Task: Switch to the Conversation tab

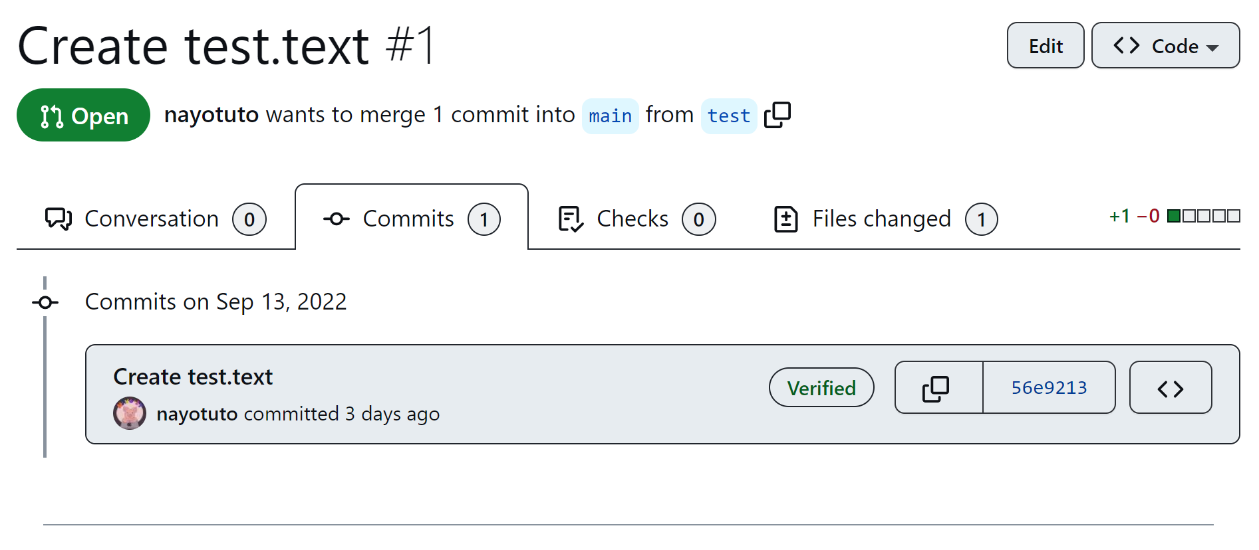Action: (152, 219)
